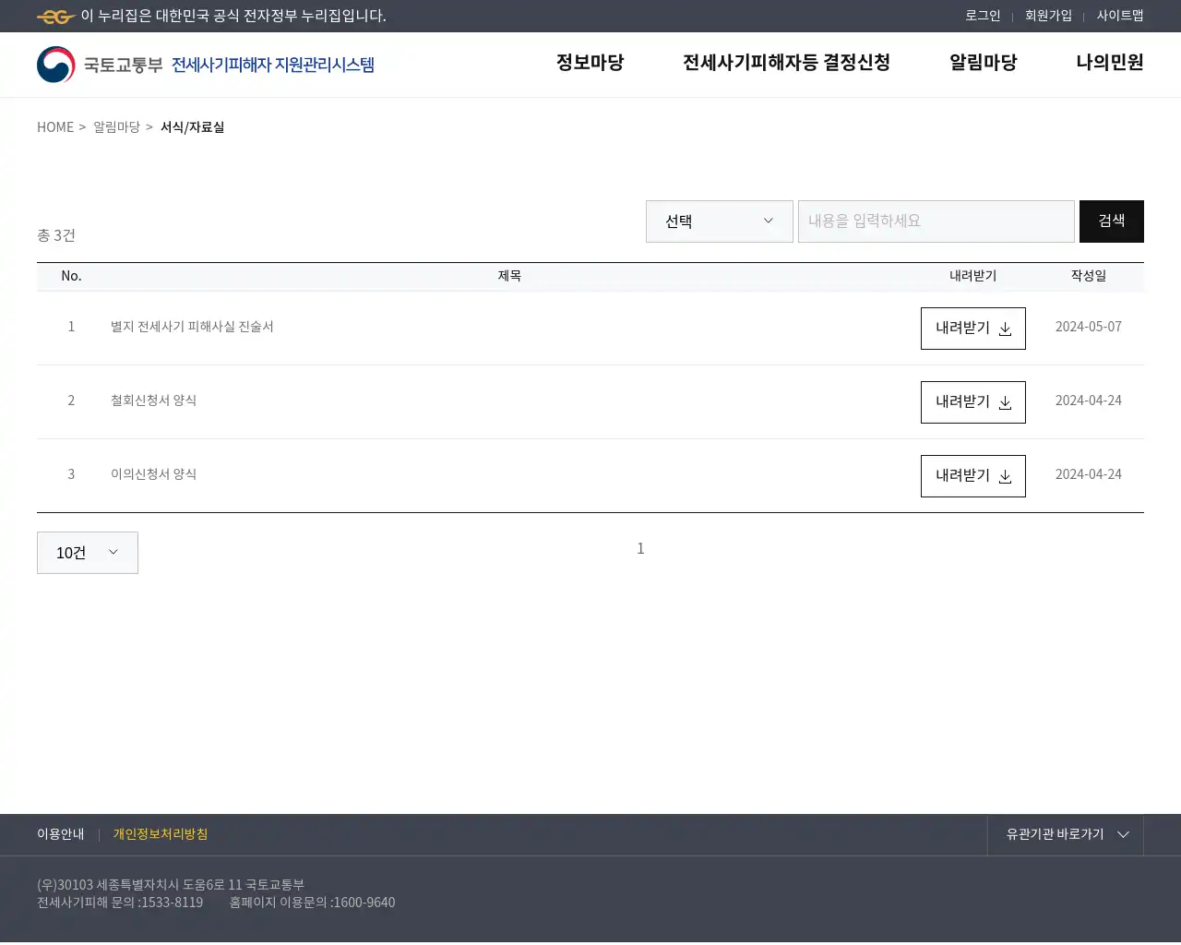The image size is (1181, 945).
Task: Click the download arrow icon for 이의신청서 양식
Action: (x=1005, y=477)
